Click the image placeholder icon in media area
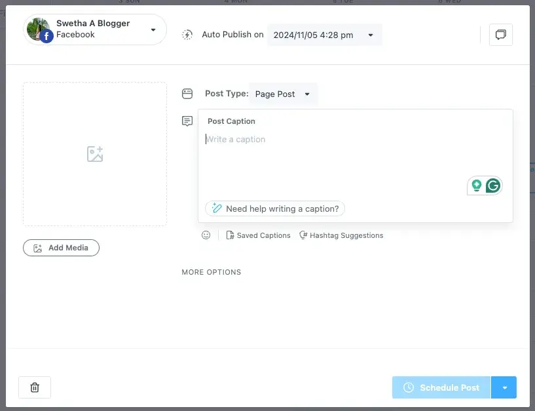Viewport: 535px width, 411px height. (x=95, y=154)
